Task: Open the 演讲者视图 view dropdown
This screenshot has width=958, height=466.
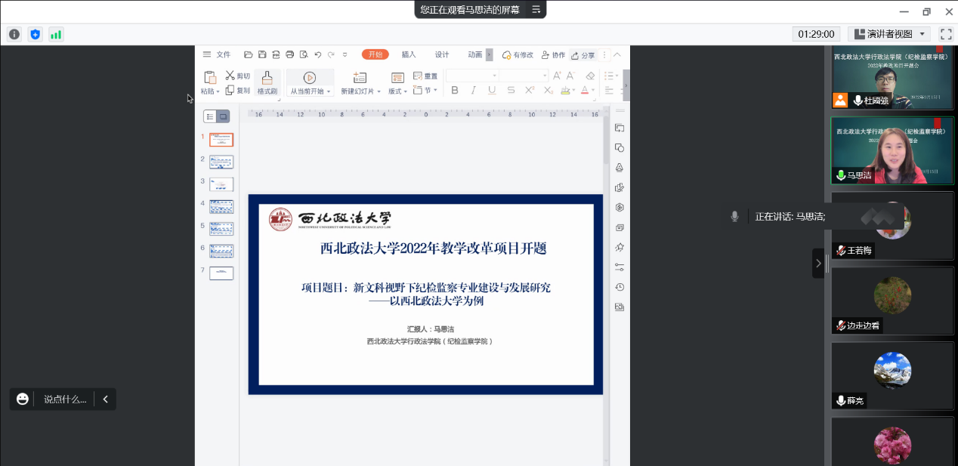Action: [x=888, y=34]
